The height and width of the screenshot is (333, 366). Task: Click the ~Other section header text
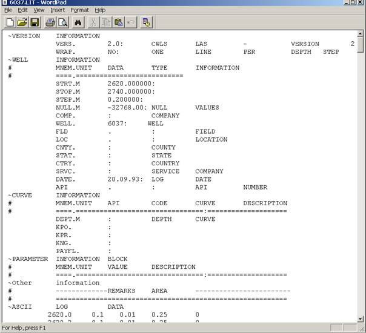[20, 283]
